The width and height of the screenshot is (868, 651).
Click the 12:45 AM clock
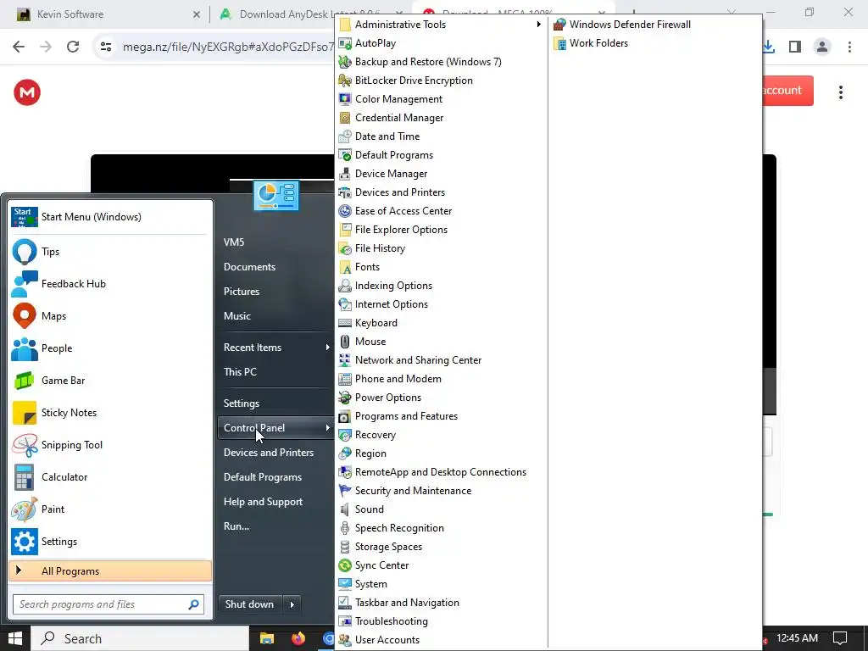click(797, 638)
